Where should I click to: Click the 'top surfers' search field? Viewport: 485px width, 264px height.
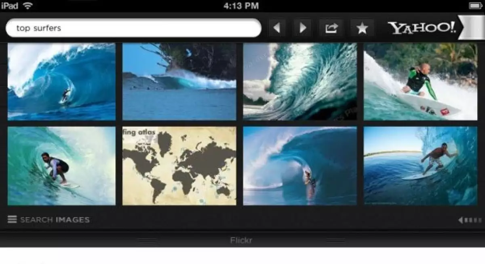coord(133,28)
